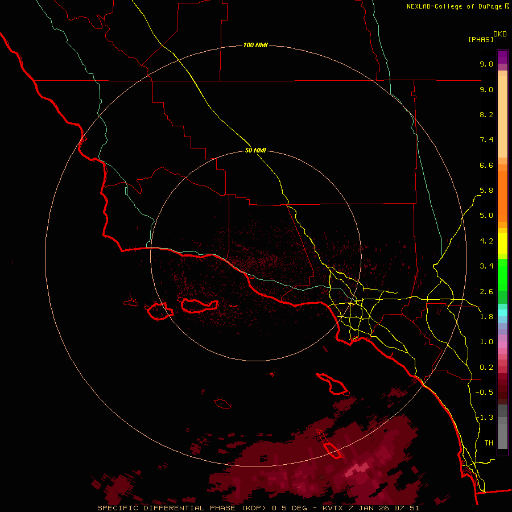The image size is (512, 512).
Task: Click the 4.2 scale label
Action: coord(486,241)
